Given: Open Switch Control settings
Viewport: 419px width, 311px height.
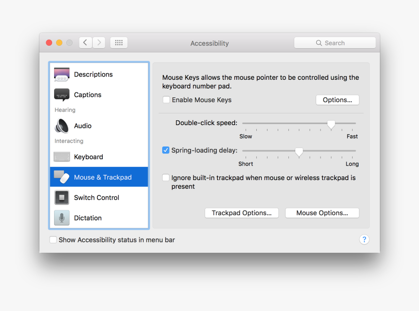Looking at the screenshot, I should pyautogui.click(x=61, y=198).
